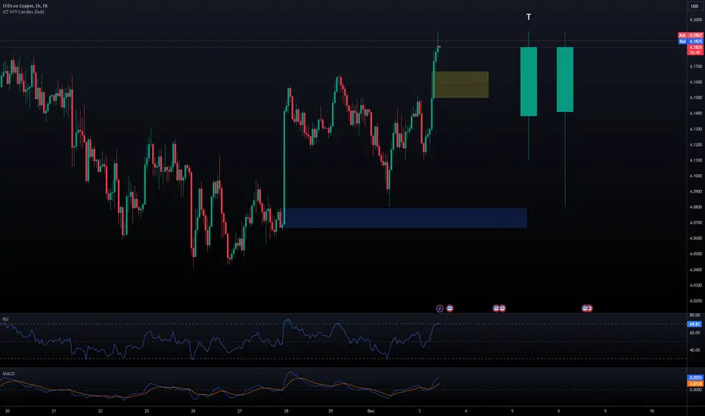Click the RSI value tag 69.81
The width and height of the screenshot is (705, 416).
(x=694, y=324)
